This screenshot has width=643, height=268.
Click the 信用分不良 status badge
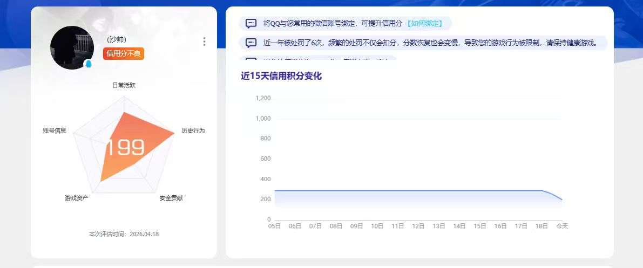coord(124,54)
